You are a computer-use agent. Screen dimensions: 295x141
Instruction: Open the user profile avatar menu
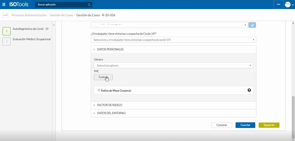[289, 5]
